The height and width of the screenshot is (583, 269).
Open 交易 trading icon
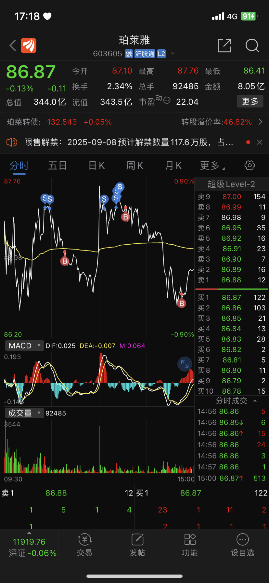tap(84, 545)
